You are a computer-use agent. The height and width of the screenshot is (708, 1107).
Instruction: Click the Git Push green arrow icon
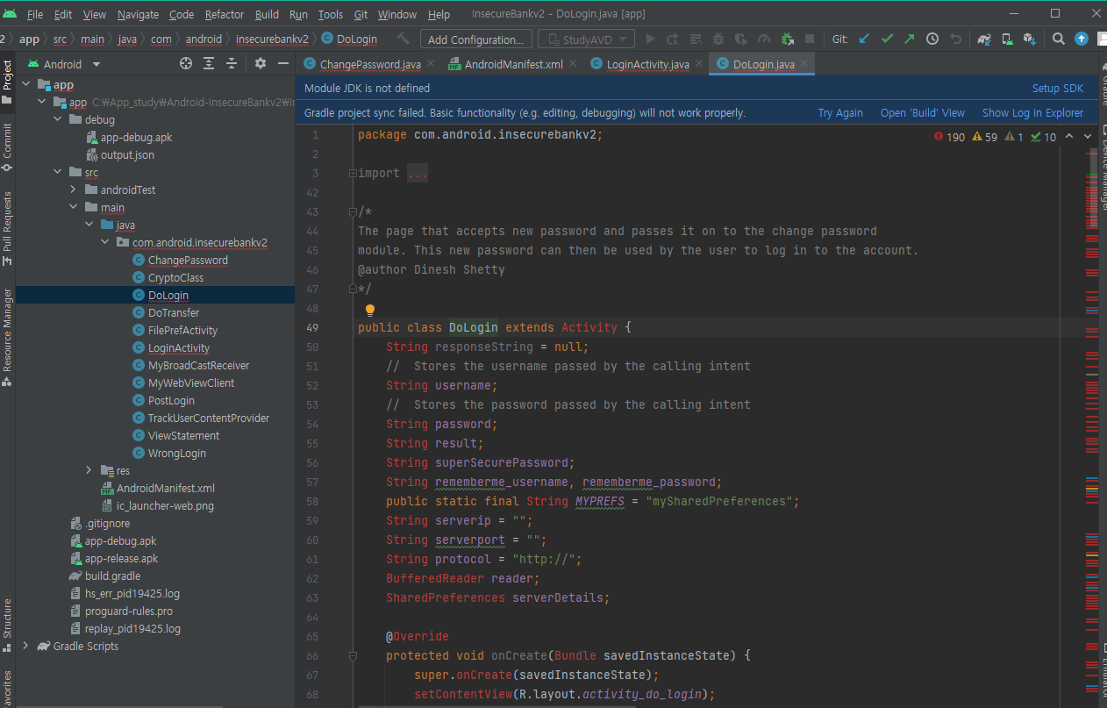point(909,39)
